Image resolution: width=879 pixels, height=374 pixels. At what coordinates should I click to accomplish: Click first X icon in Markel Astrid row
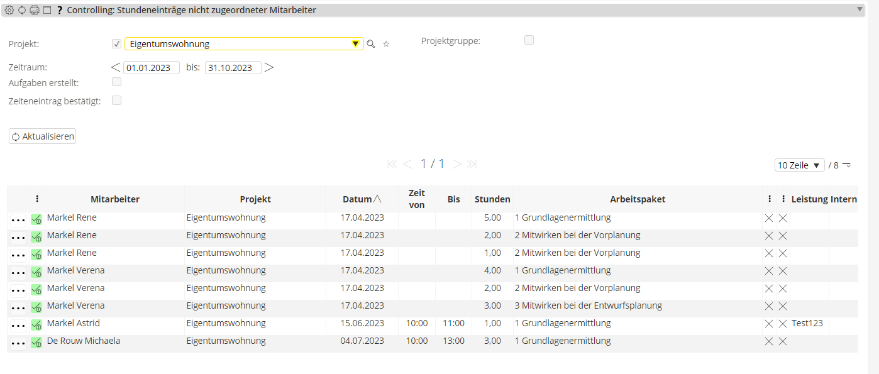(768, 324)
